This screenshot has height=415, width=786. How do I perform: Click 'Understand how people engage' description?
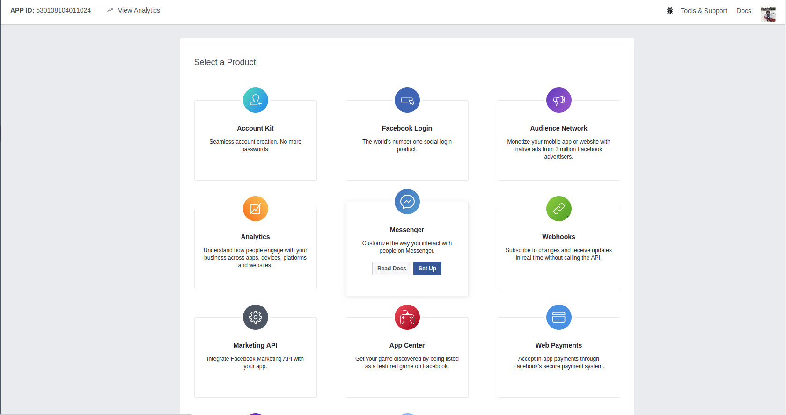(x=255, y=258)
